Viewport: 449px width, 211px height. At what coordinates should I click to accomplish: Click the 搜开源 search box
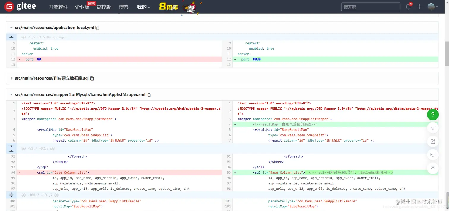pos(370,7)
